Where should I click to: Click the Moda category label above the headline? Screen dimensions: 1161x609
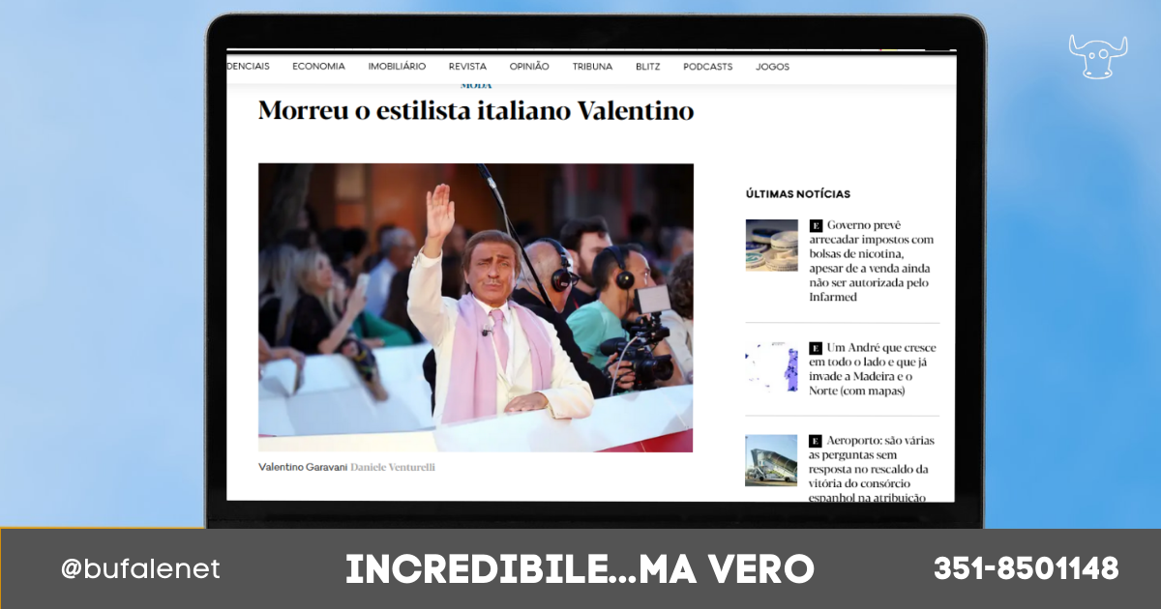click(x=475, y=85)
